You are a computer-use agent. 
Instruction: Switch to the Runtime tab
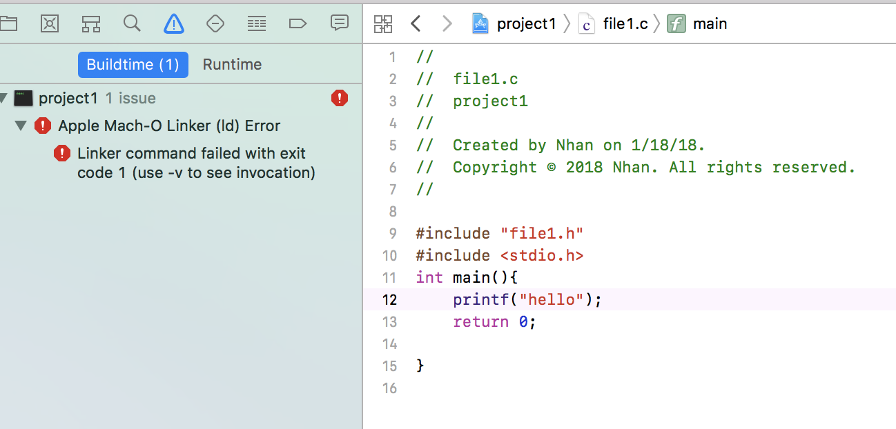click(x=232, y=65)
